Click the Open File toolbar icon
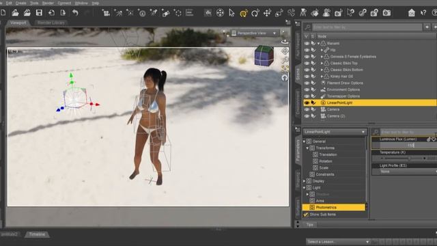This screenshot has height=246, width=437. pyautogui.click(x=15, y=12)
